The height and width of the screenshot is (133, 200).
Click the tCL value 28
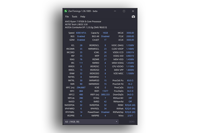[81, 45]
